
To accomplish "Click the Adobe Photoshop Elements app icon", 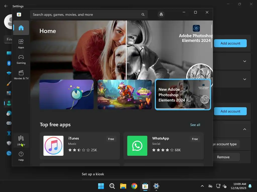I will click(196, 28).
